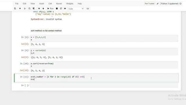
Task: Click the pencil edit mode icon
Action: tap(158, 4)
